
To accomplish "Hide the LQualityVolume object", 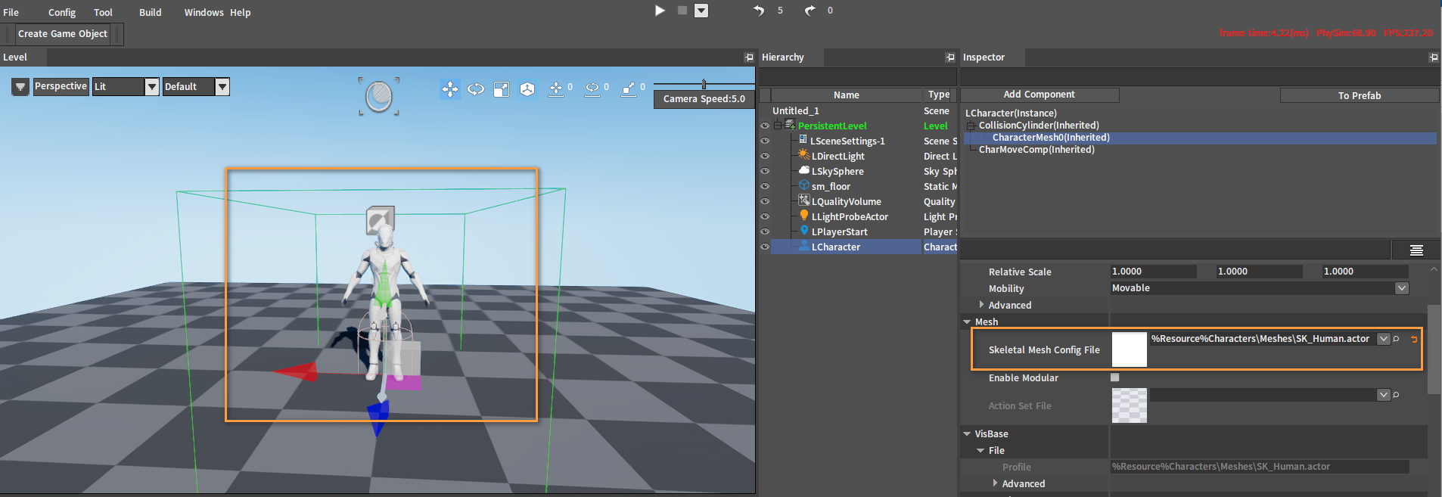I will [x=765, y=202].
